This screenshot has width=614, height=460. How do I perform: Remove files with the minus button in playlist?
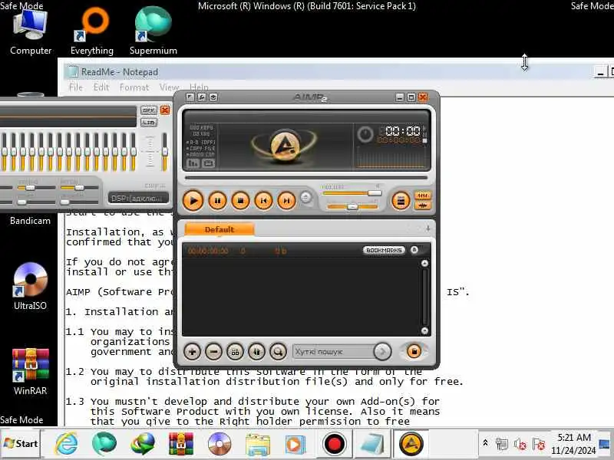tap(214, 352)
